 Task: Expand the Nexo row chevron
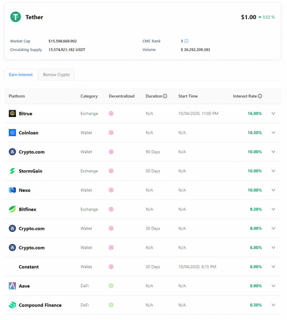click(273, 190)
